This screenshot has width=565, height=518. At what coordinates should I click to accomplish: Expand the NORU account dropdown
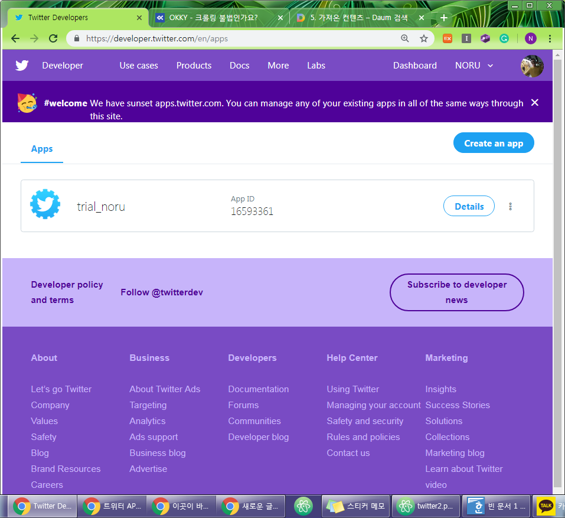474,66
